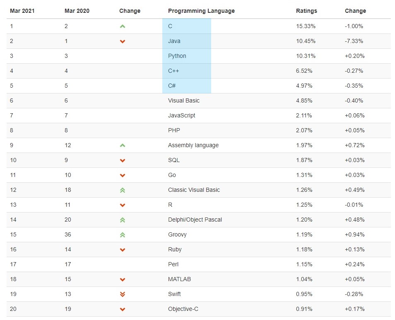
Task: Click red down arrow in Objective-C row
Action: (x=123, y=309)
